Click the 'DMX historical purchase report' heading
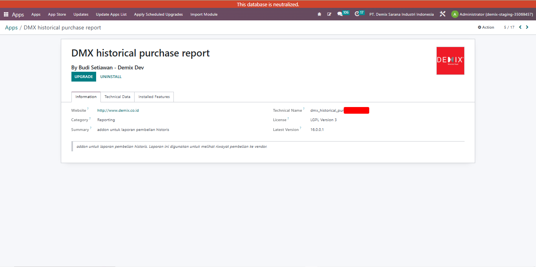 coord(140,53)
